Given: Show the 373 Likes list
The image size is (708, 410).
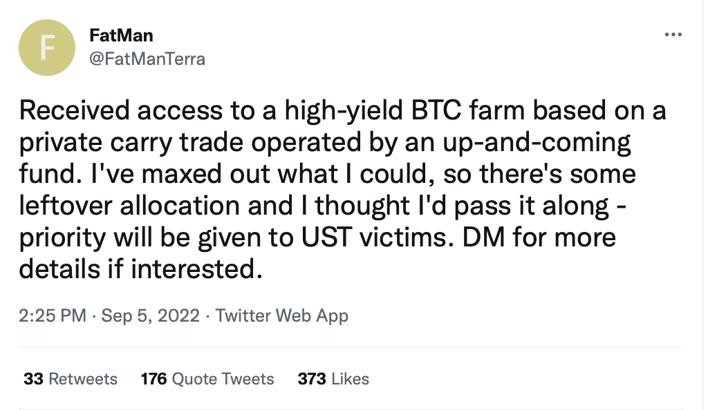Looking at the screenshot, I should tap(333, 379).
